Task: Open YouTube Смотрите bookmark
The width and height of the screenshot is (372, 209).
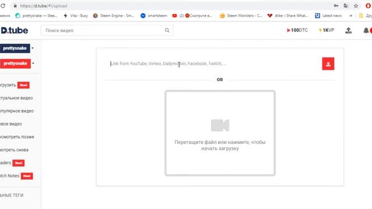Action: click(x=192, y=16)
